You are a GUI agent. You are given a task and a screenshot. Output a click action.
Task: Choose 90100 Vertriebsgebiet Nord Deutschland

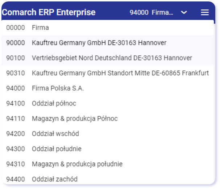(108, 58)
